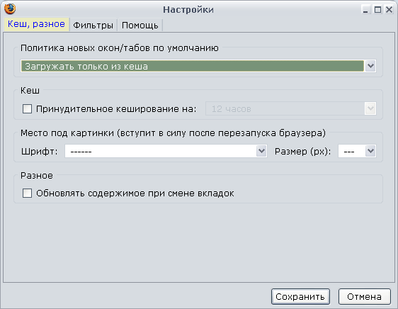Click the Сохранить button
The width and height of the screenshot is (398, 309).
300,296
